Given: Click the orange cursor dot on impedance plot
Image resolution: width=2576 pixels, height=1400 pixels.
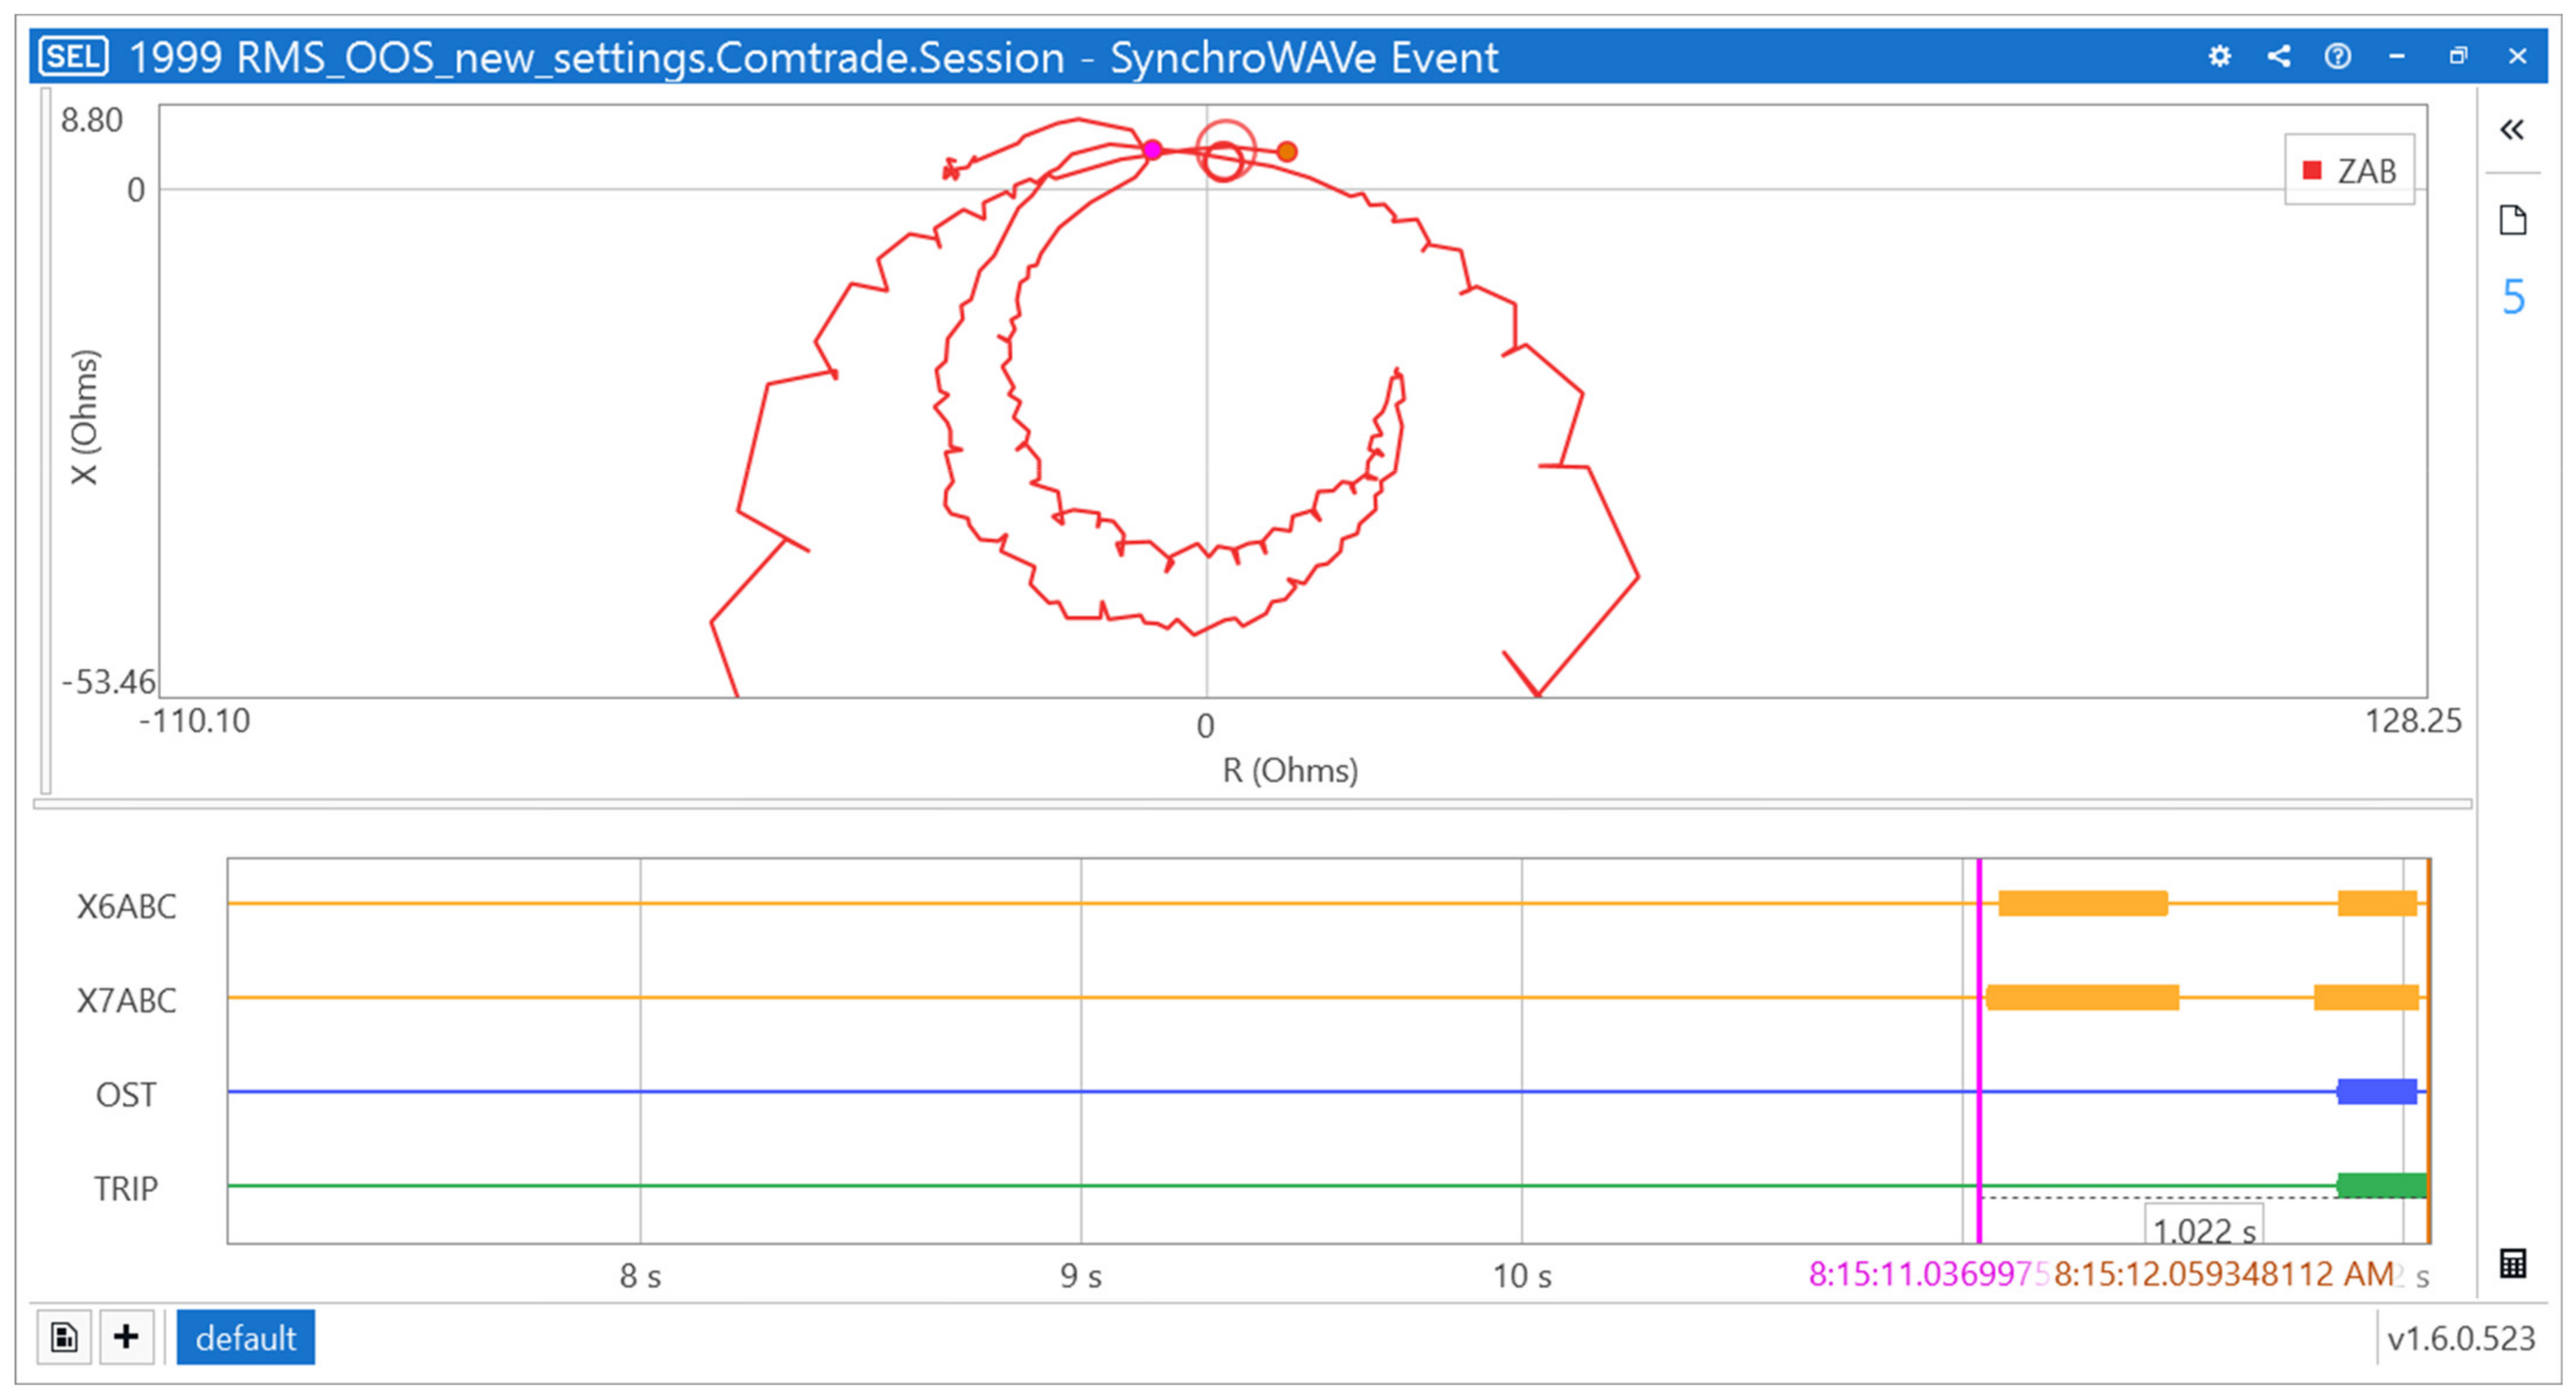Looking at the screenshot, I should point(1287,152).
